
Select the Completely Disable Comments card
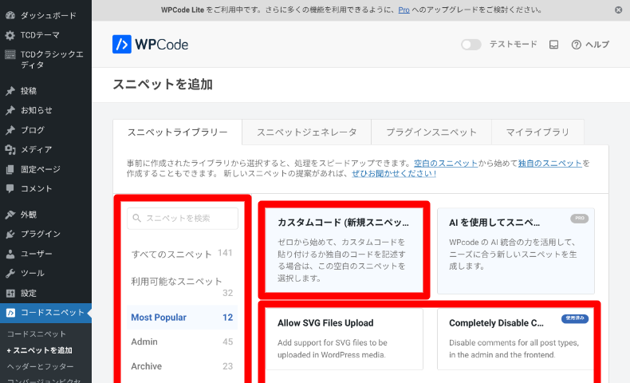[516, 339]
